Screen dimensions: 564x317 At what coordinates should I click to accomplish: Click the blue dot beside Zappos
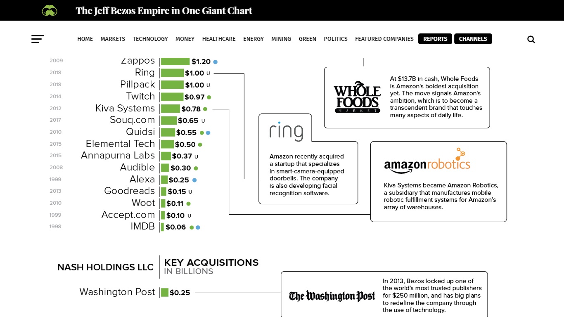point(215,62)
